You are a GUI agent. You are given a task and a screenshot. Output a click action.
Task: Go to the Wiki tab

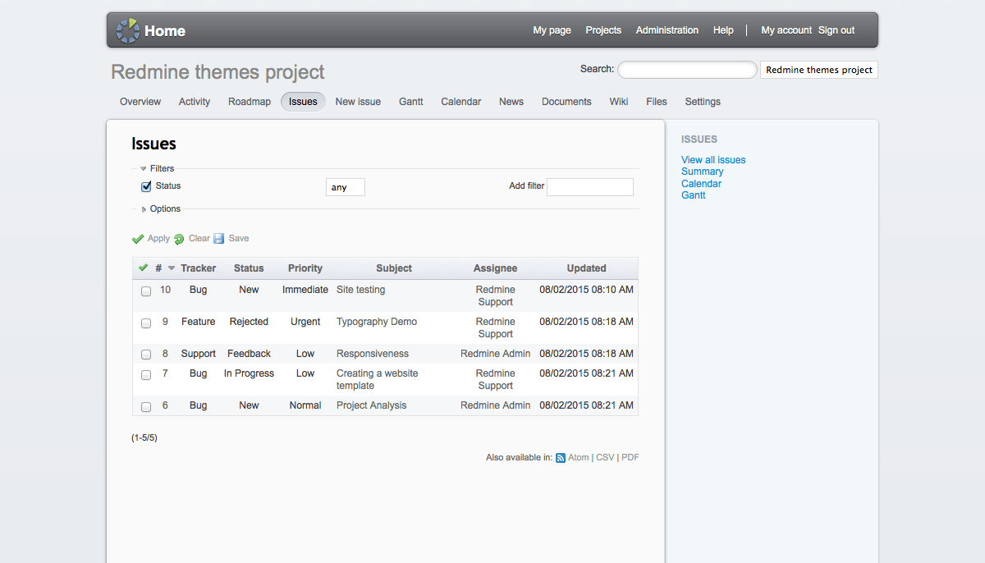(619, 102)
